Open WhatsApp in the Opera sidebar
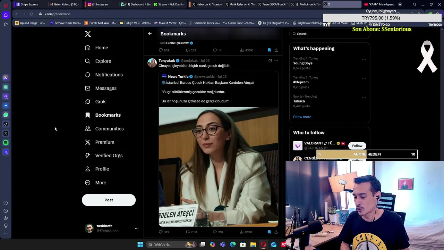 coord(6,115)
